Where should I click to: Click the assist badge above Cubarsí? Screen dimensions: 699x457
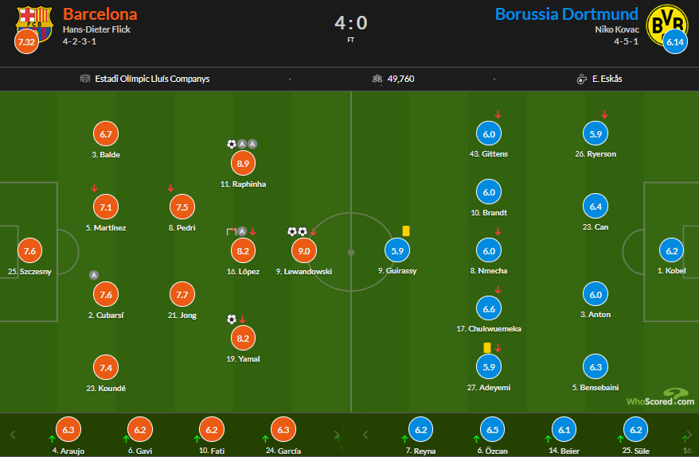[94, 275]
